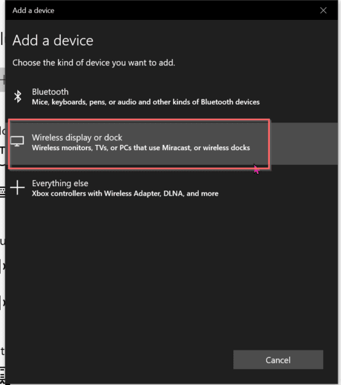341x385 pixels.
Task: Click the Miracast wireless monitors description text
Action: [141, 148]
